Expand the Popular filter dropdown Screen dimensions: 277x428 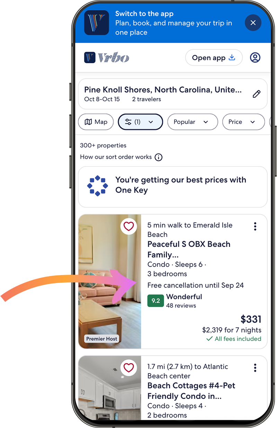tap(193, 122)
